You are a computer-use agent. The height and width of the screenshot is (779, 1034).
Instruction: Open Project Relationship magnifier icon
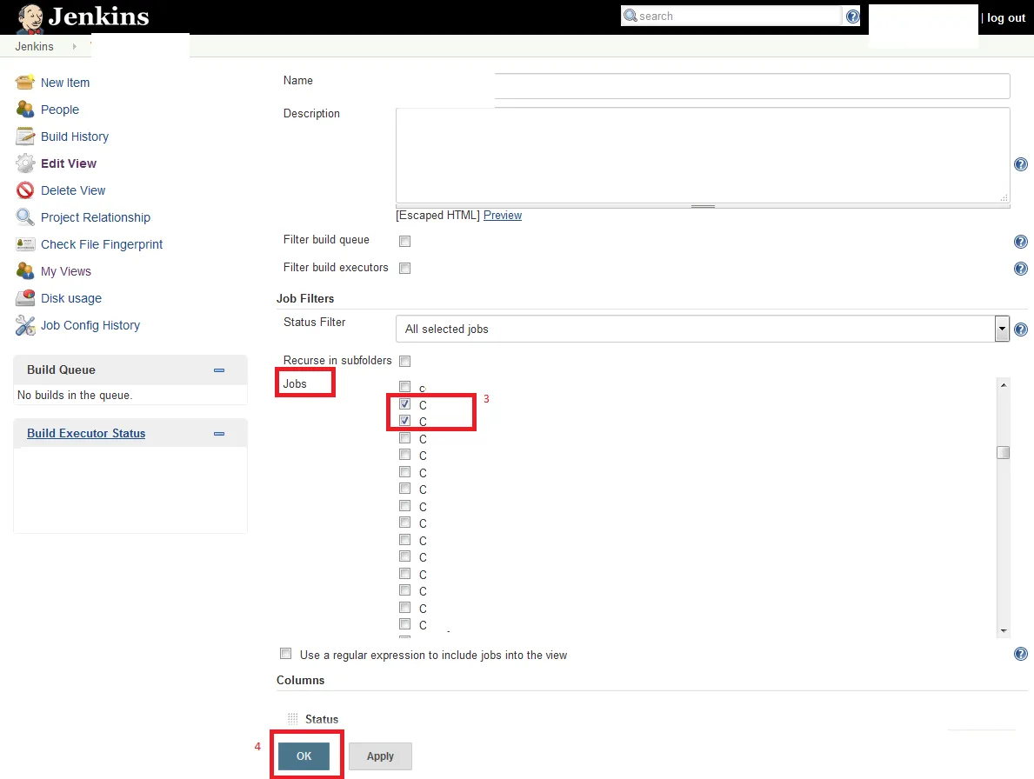click(25, 217)
